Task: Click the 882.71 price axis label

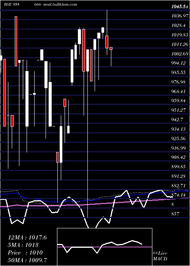Action: point(178,186)
